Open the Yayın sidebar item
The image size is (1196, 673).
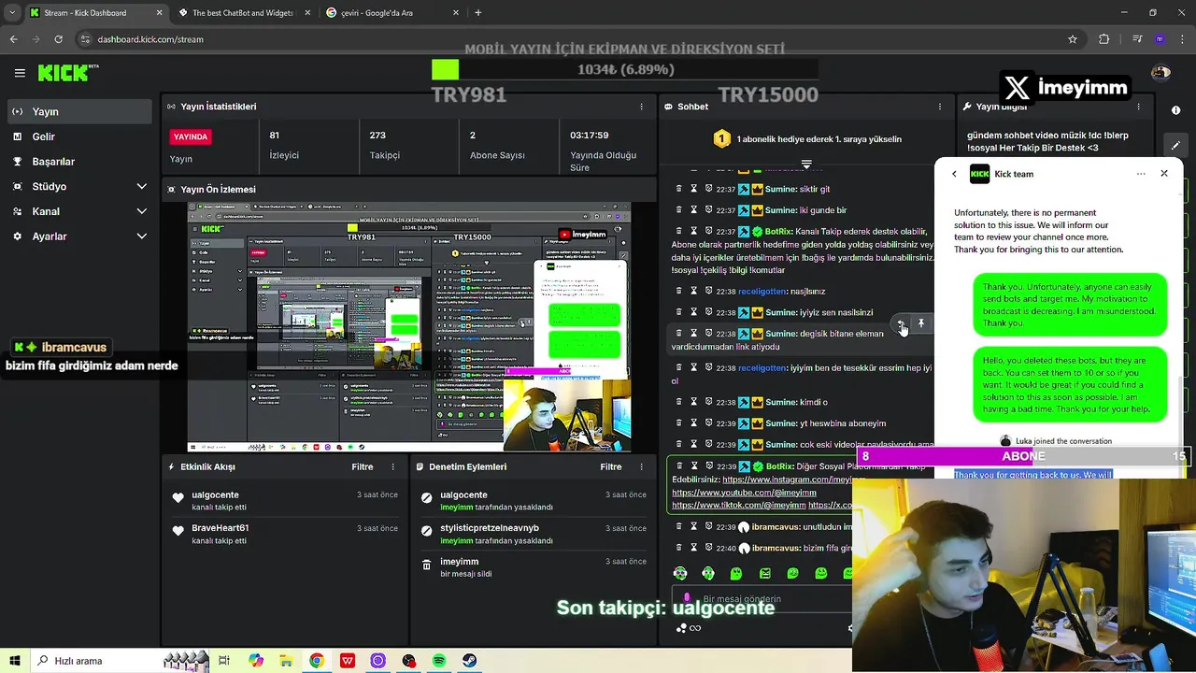pyautogui.click(x=79, y=111)
